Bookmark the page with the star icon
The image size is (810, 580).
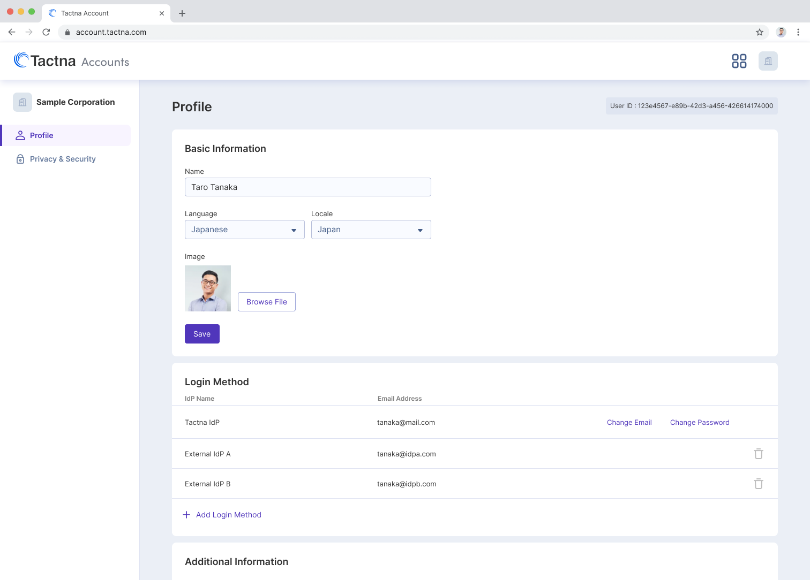click(759, 32)
